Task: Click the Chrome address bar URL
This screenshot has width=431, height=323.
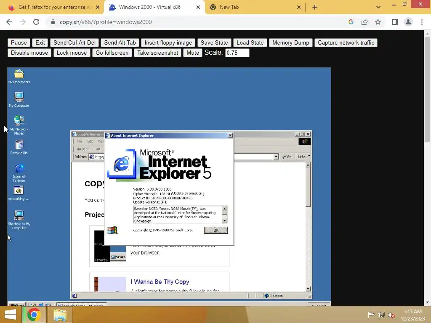Action: pyautogui.click(x=106, y=22)
